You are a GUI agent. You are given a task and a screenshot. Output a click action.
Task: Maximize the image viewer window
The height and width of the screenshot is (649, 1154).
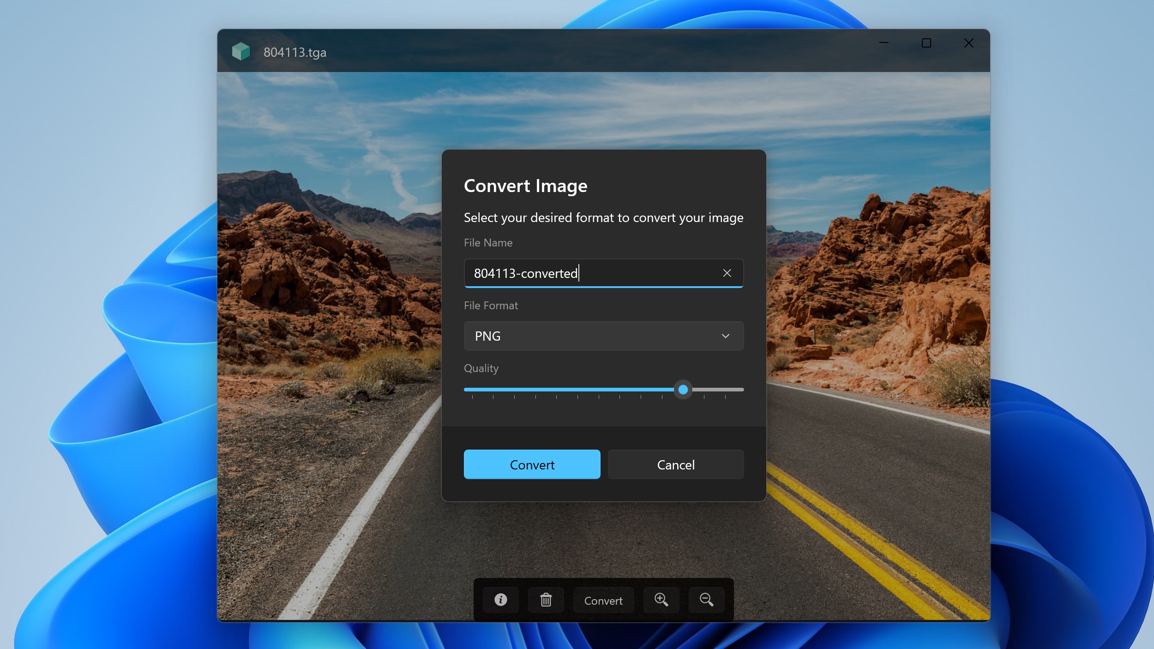tap(926, 43)
